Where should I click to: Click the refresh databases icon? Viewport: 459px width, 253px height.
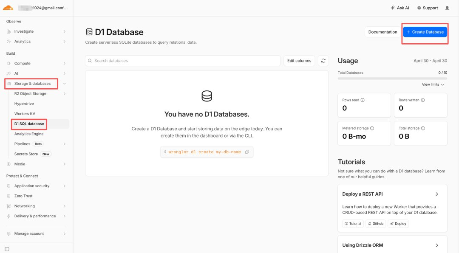click(323, 61)
